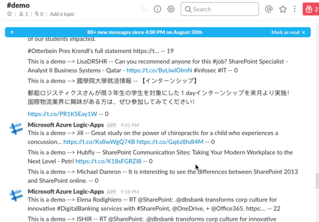Open channel settings gear icon
This screenshot has height=222, width=319.
point(170,9)
